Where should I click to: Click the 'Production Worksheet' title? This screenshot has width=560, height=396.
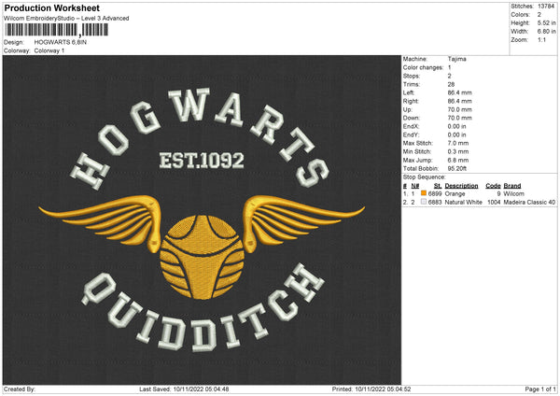[51, 7]
